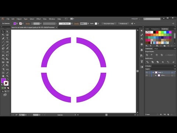Select the Magic Wand tool
177x133 pixels.
coord(3,35)
